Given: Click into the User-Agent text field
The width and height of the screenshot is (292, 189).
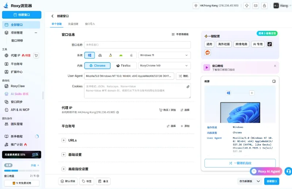Looking at the screenshot, I should [x=129, y=76].
